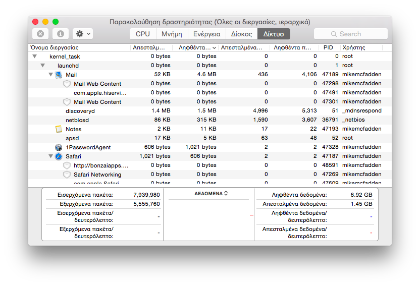Click the quit process (X) toolbar button
Viewport: 420px width, 286px height.
pos(40,34)
